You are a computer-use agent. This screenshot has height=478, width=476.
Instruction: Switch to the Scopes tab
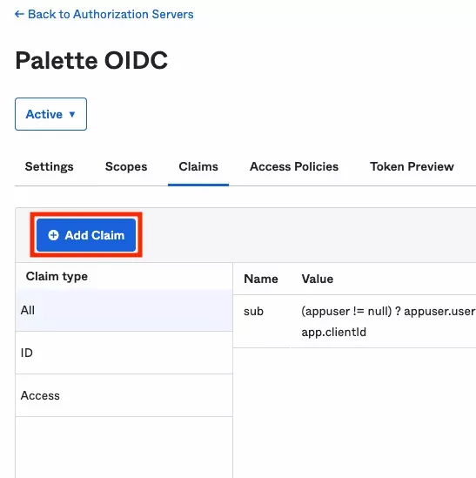pyautogui.click(x=126, y=167)
